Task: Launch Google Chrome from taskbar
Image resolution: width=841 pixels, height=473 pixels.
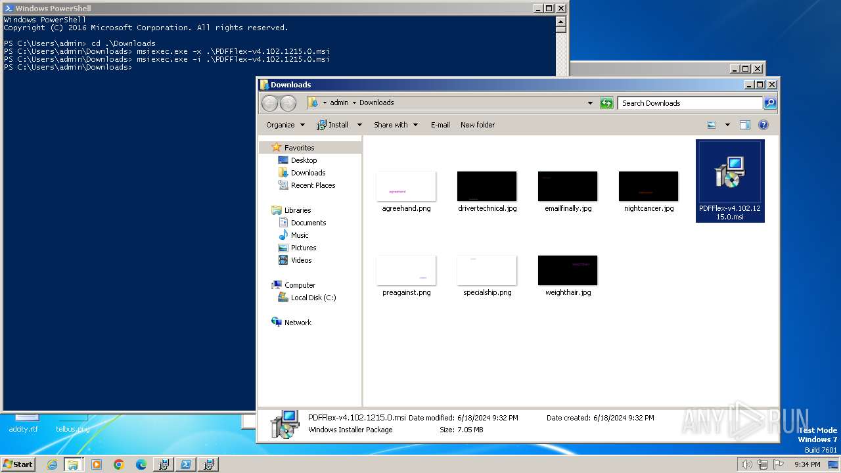Action: pos(119,464)
